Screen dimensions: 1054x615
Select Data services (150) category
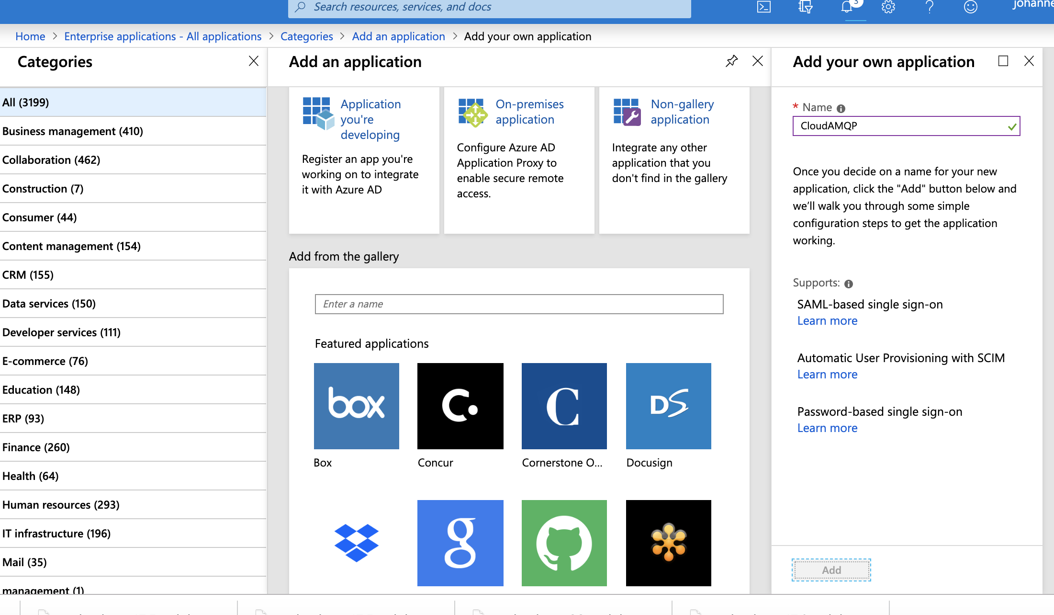point(133,304)
